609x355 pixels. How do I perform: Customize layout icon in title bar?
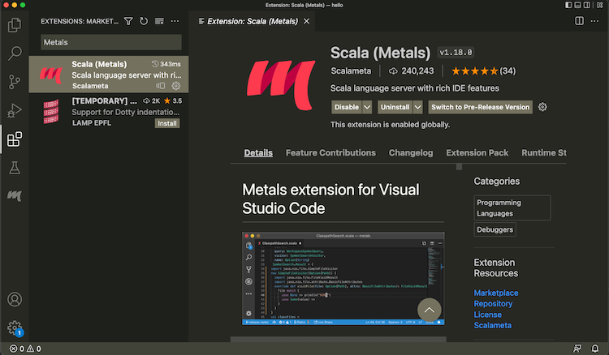(600, 5)
